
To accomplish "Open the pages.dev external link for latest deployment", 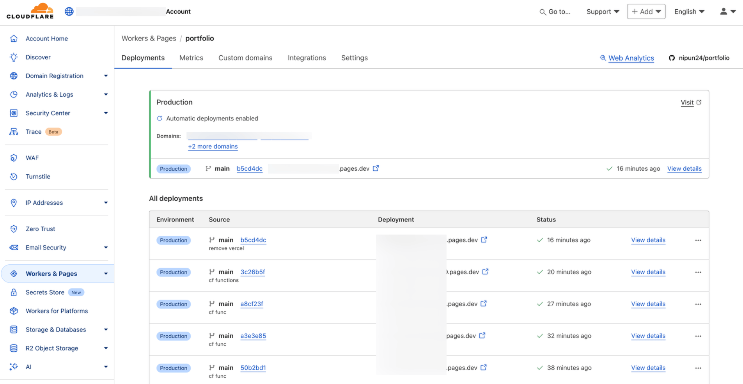I will pos(376,168).
